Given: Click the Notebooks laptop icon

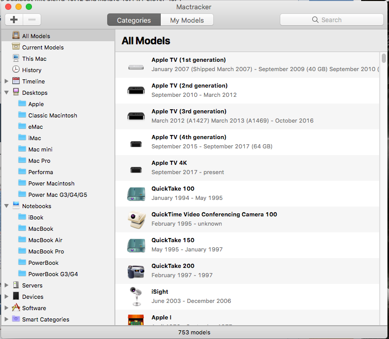Looking at the screenshot, I should (x=16, y=206).
